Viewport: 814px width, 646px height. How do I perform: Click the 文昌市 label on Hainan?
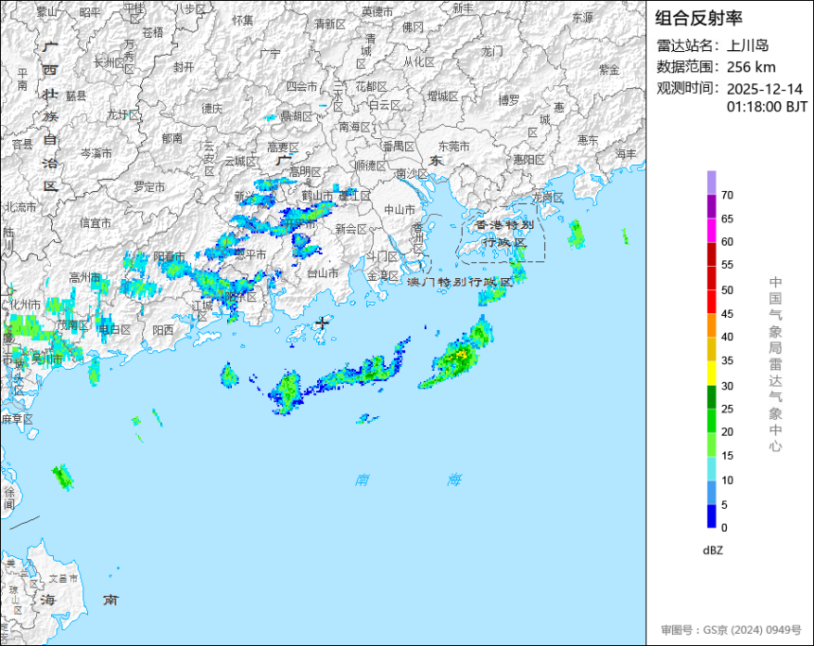[x=63, y=578]
